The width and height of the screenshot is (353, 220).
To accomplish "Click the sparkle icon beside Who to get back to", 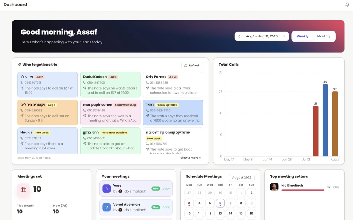I will click(x=19, y=65).
